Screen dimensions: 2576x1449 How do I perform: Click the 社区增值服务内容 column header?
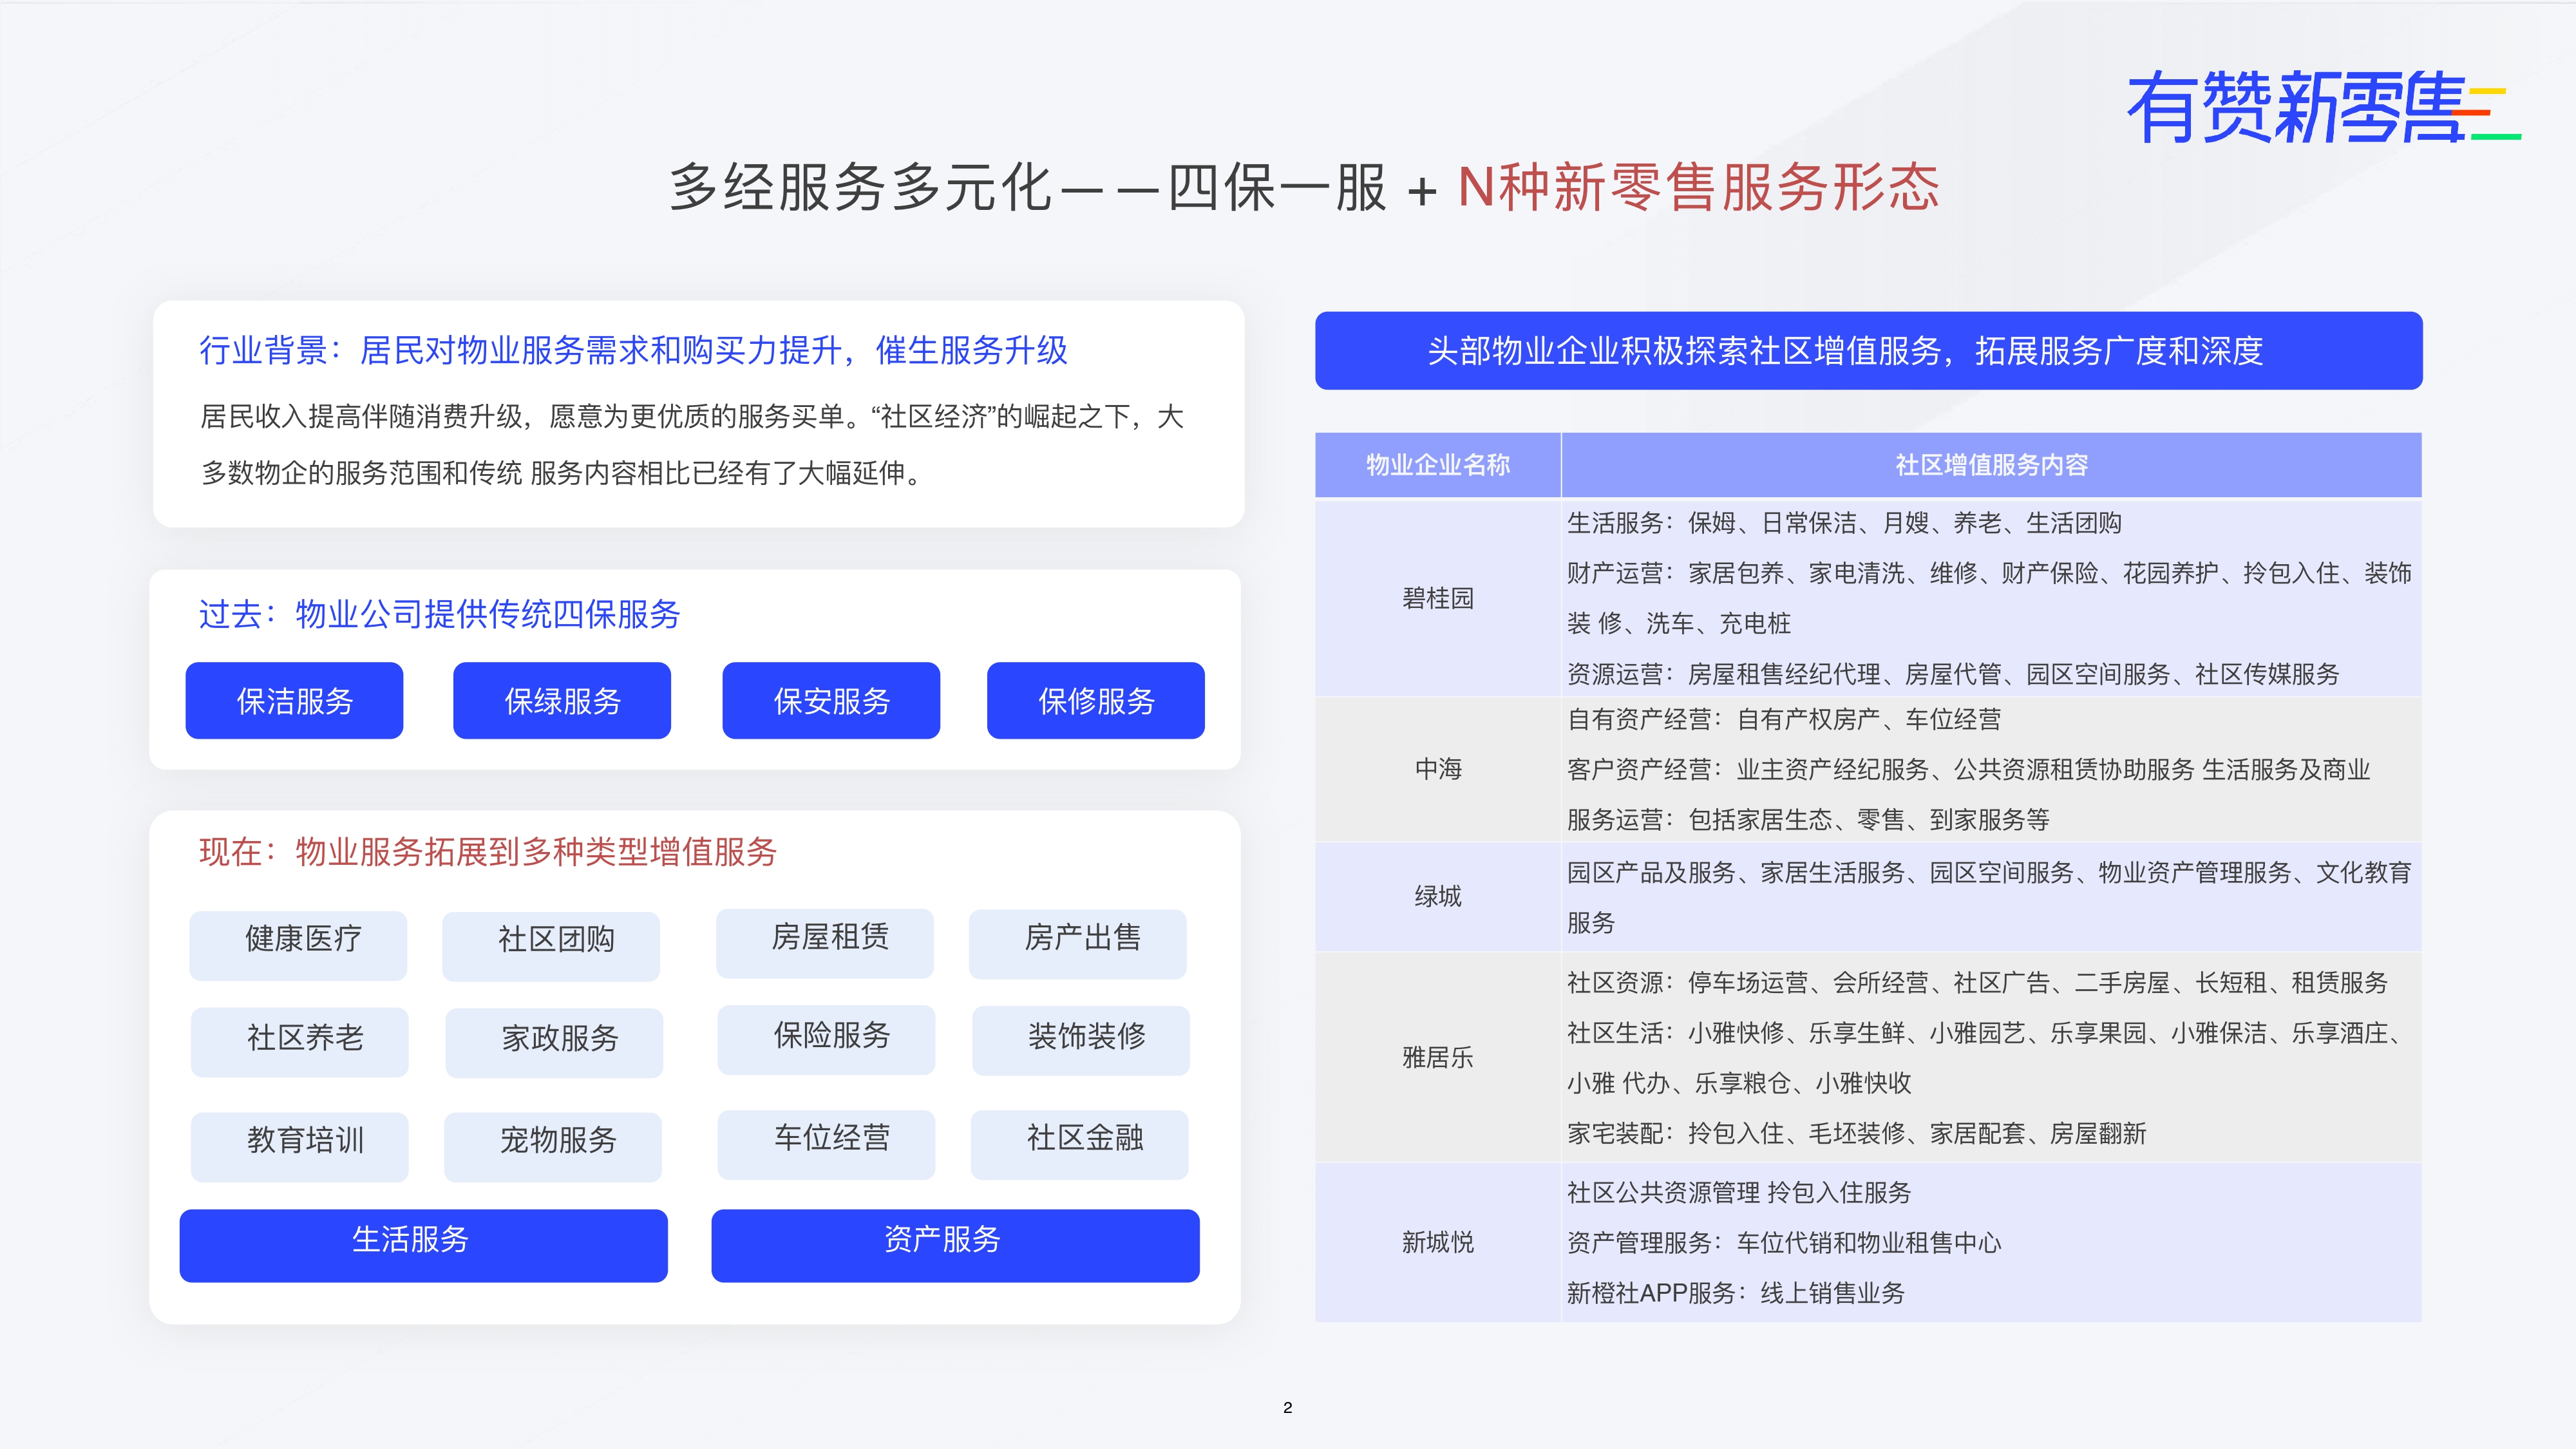coord(1991,465)
